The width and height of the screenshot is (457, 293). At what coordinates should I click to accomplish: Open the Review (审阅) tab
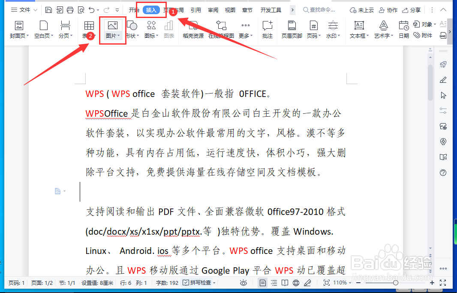tap(213, 10)
